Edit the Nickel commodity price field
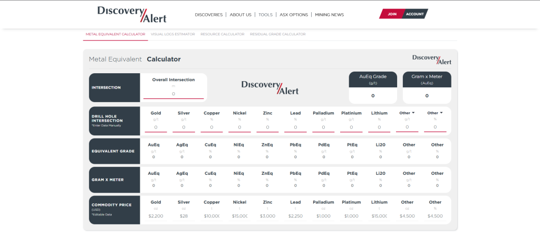Screen dimensions: 540x237 tap(240, 216)
